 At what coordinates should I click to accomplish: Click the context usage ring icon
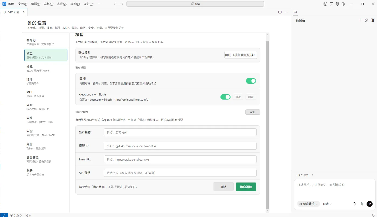coord(354,204)
